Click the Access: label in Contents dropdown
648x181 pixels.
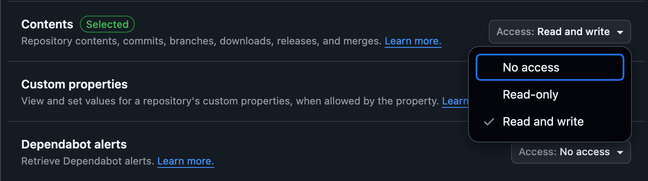[515, 32]
